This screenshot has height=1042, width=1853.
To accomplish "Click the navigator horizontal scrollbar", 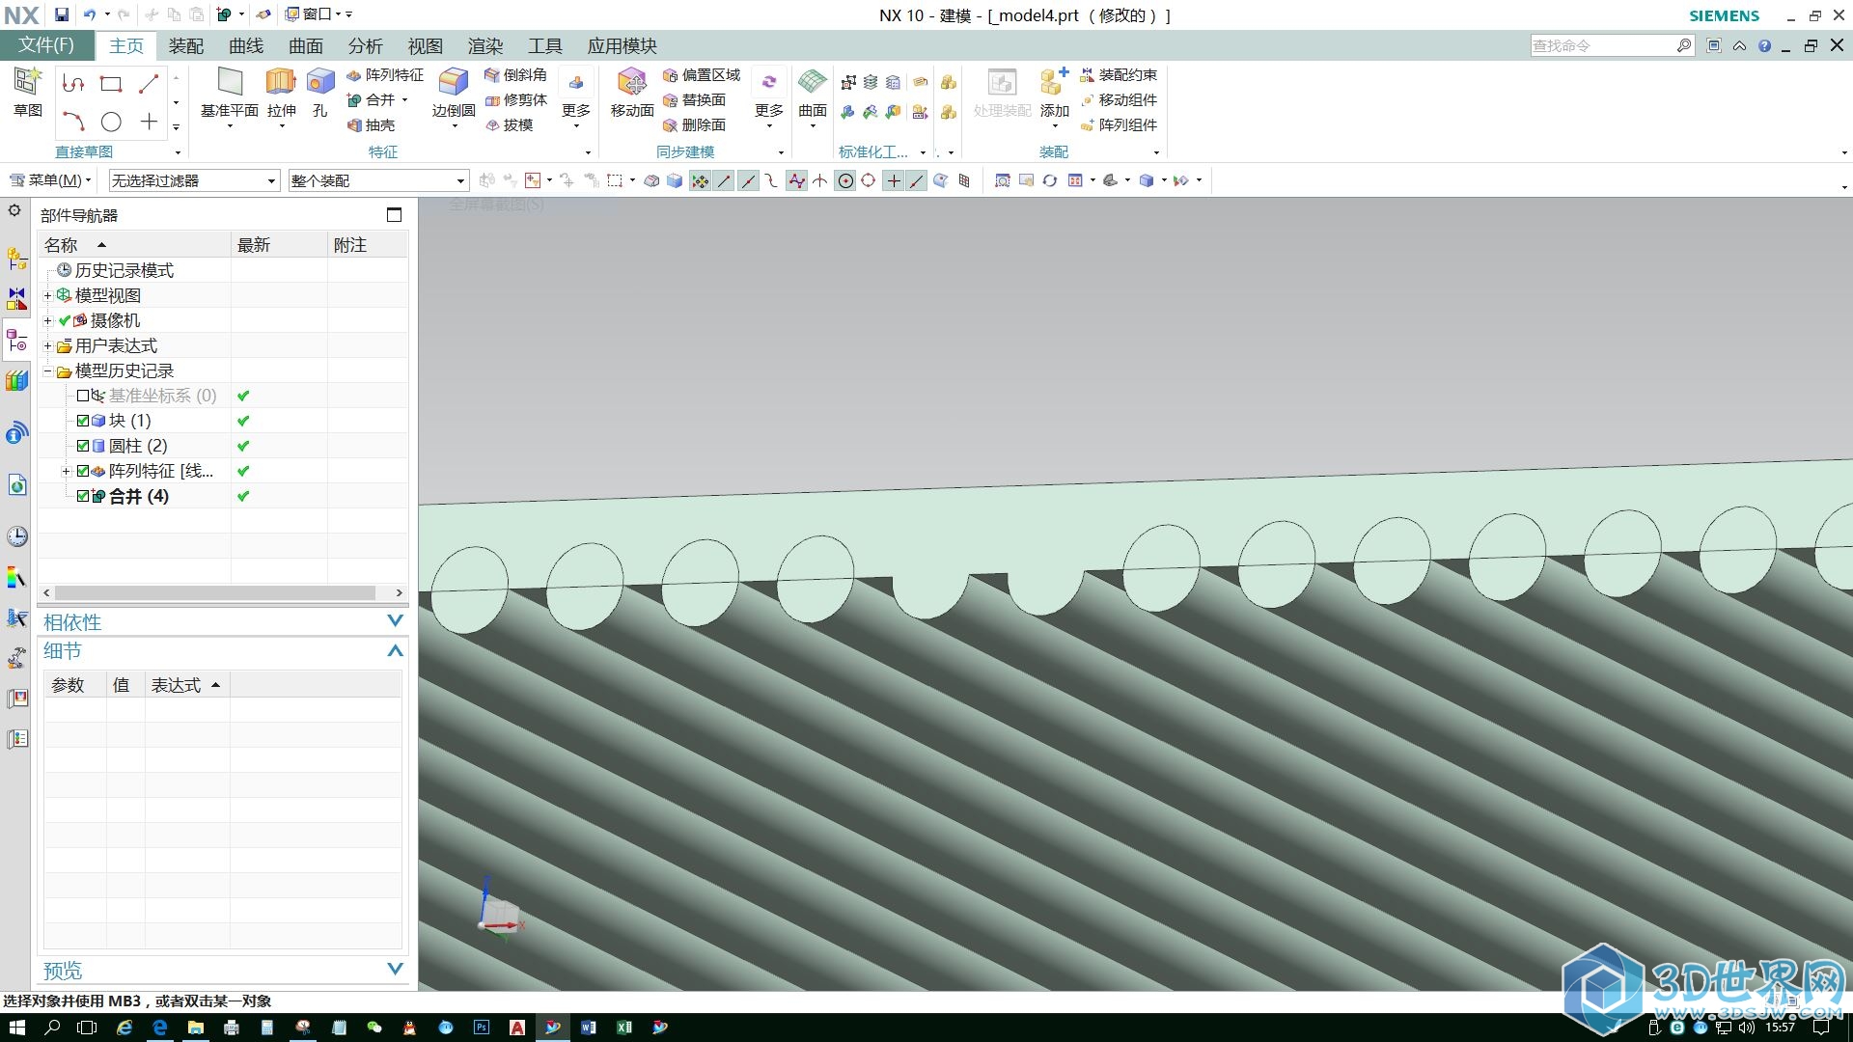I will (x=216, y=592).
